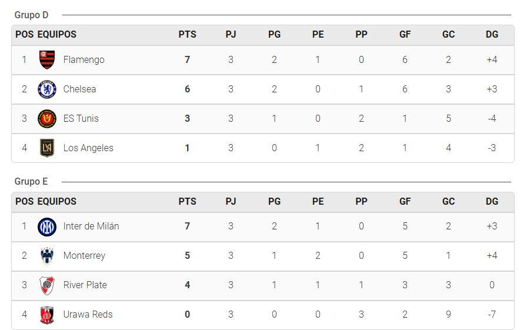Image resolution: width=520 pixels, height=330 pixels.
Task: Click the River Plate team name
Action: point(85,285)
